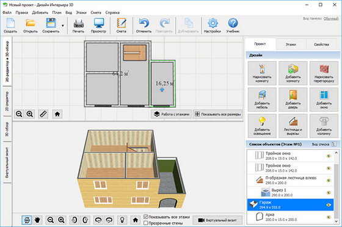Open Настройки settings
Image resolution: width=342 pixels, height=227 pixels.
click(213, 26)
